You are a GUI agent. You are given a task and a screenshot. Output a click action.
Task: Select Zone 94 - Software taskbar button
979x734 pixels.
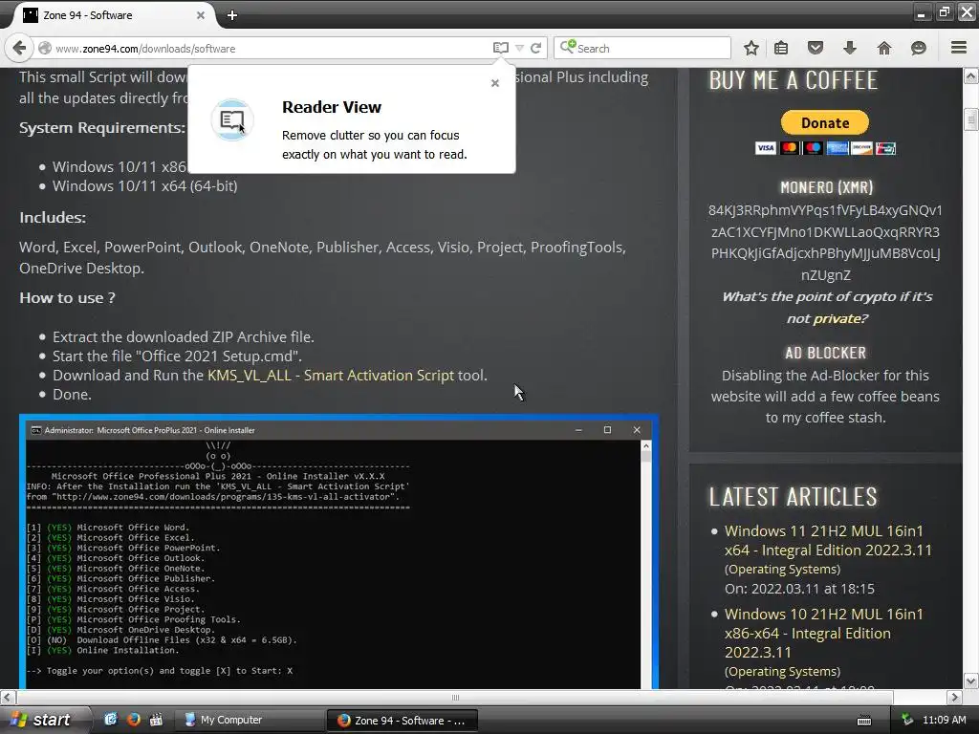pos(402,720)
